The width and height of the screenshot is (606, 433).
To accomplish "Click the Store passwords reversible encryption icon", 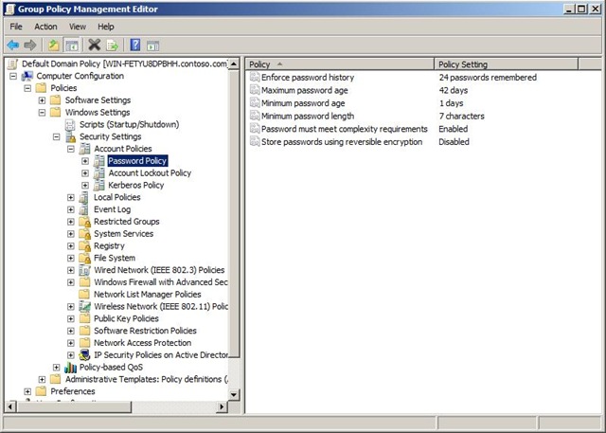I will (x=255, y=141).
